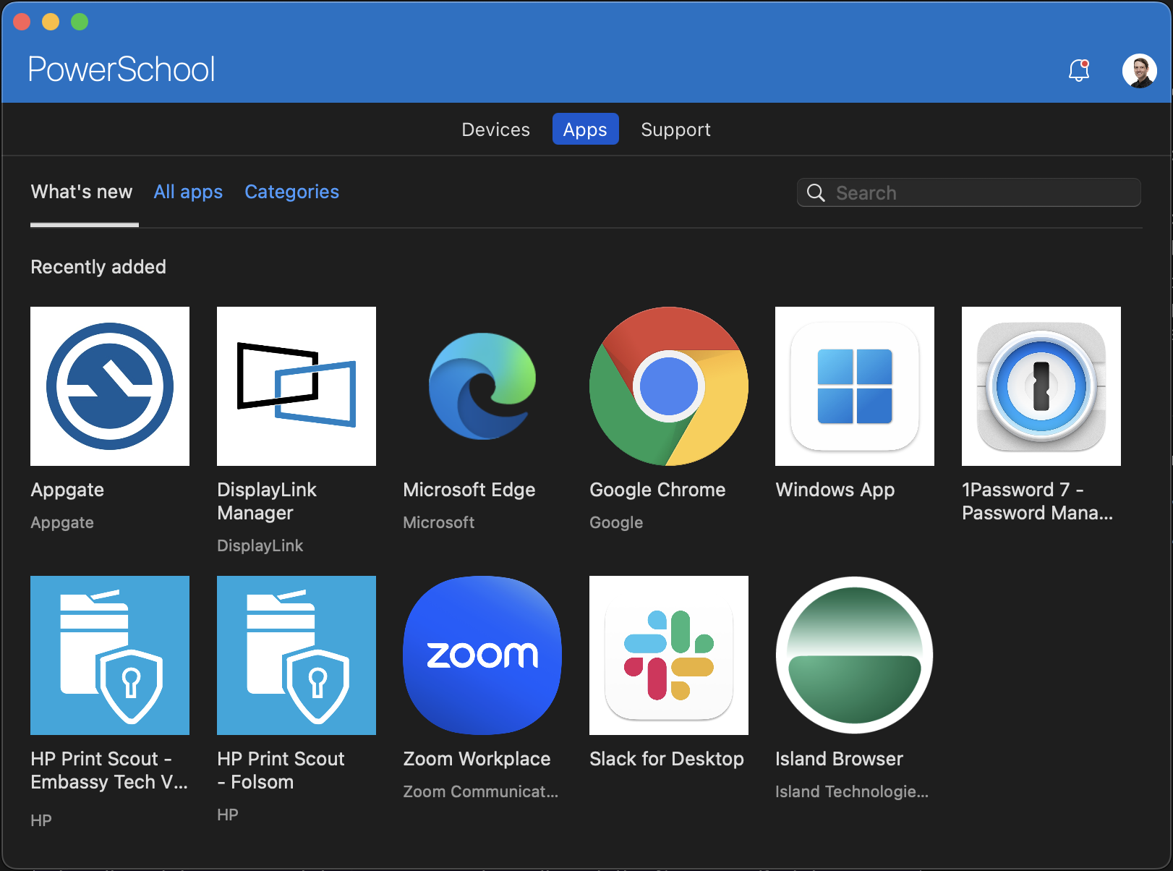Click the HP Print Scout - Folsom title
The height and width of the screenshot is (871, 1173).
[281, 770]
